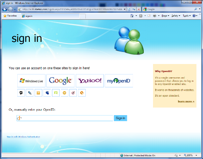Open the Help question mark menu
203x159 pixels.
point(195,16)
